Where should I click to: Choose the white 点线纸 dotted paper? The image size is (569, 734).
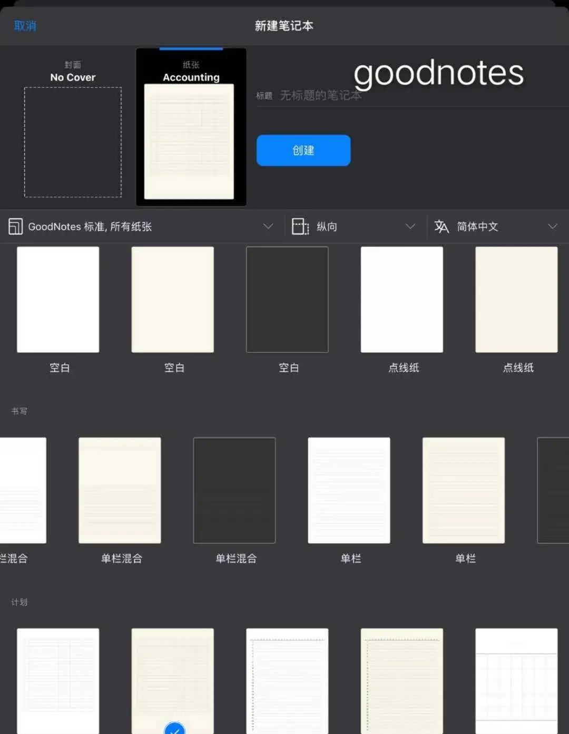click(402, 300)
